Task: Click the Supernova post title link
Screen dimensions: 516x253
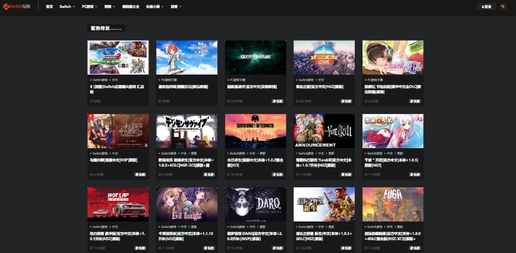Action: [252, 87]
